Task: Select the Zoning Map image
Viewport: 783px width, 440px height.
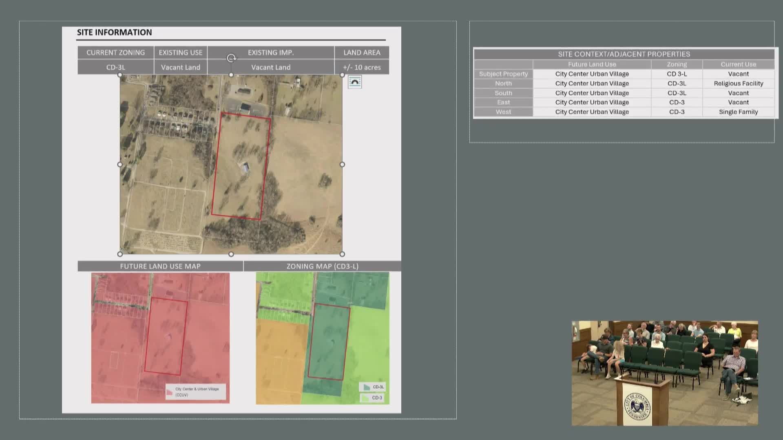Action: coord(323,338)
